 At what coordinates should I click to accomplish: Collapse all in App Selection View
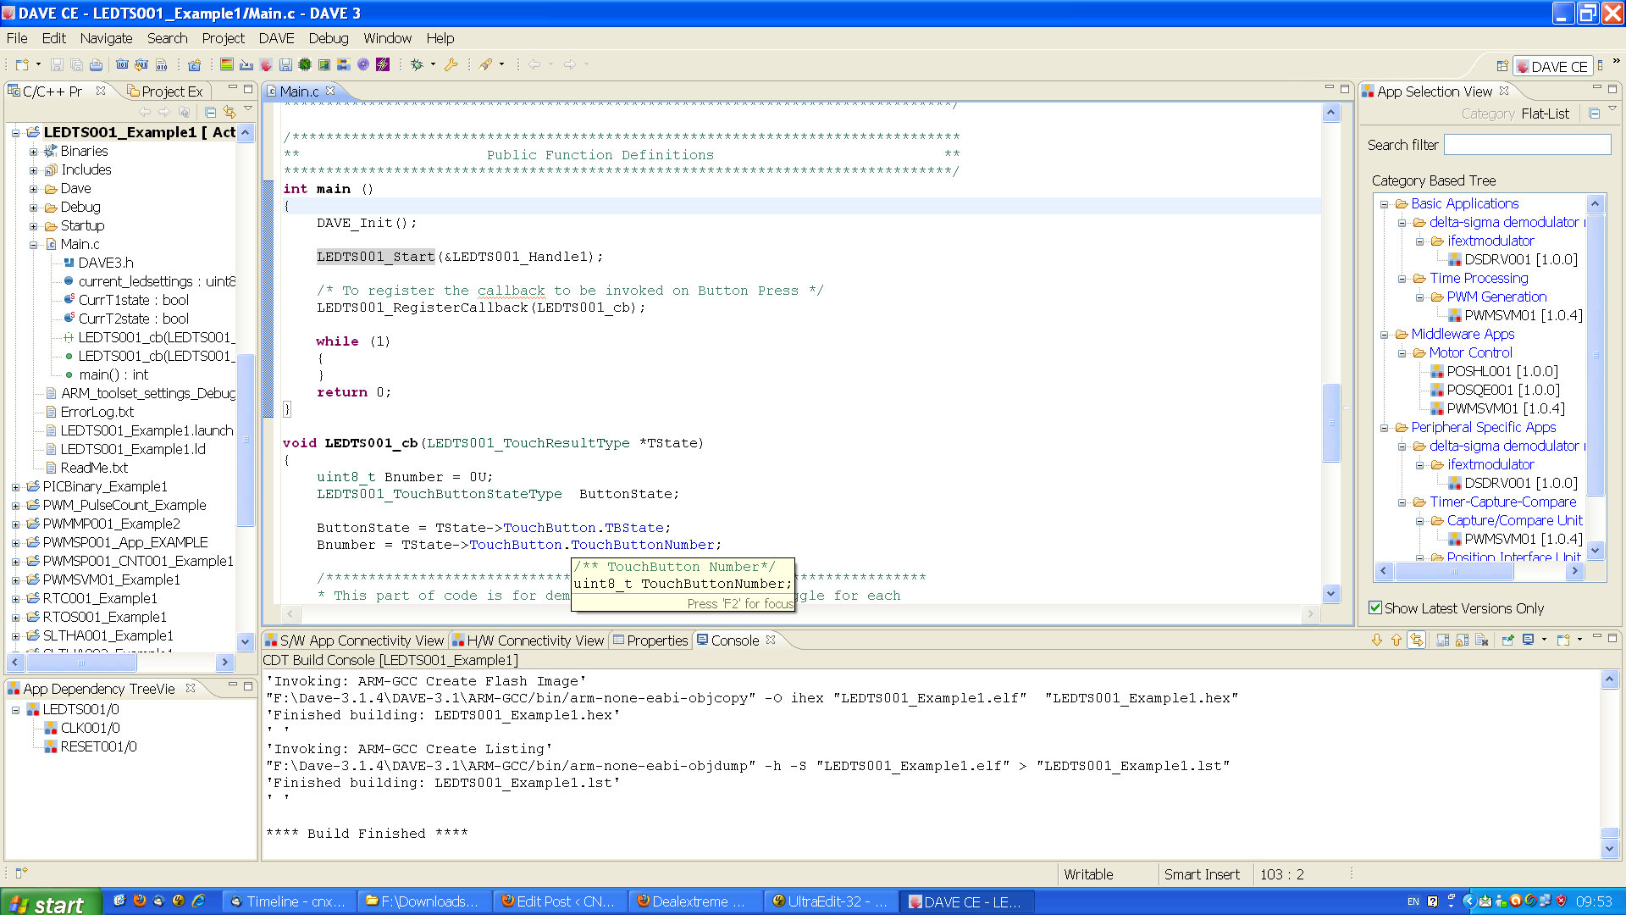click(1595, 114)
